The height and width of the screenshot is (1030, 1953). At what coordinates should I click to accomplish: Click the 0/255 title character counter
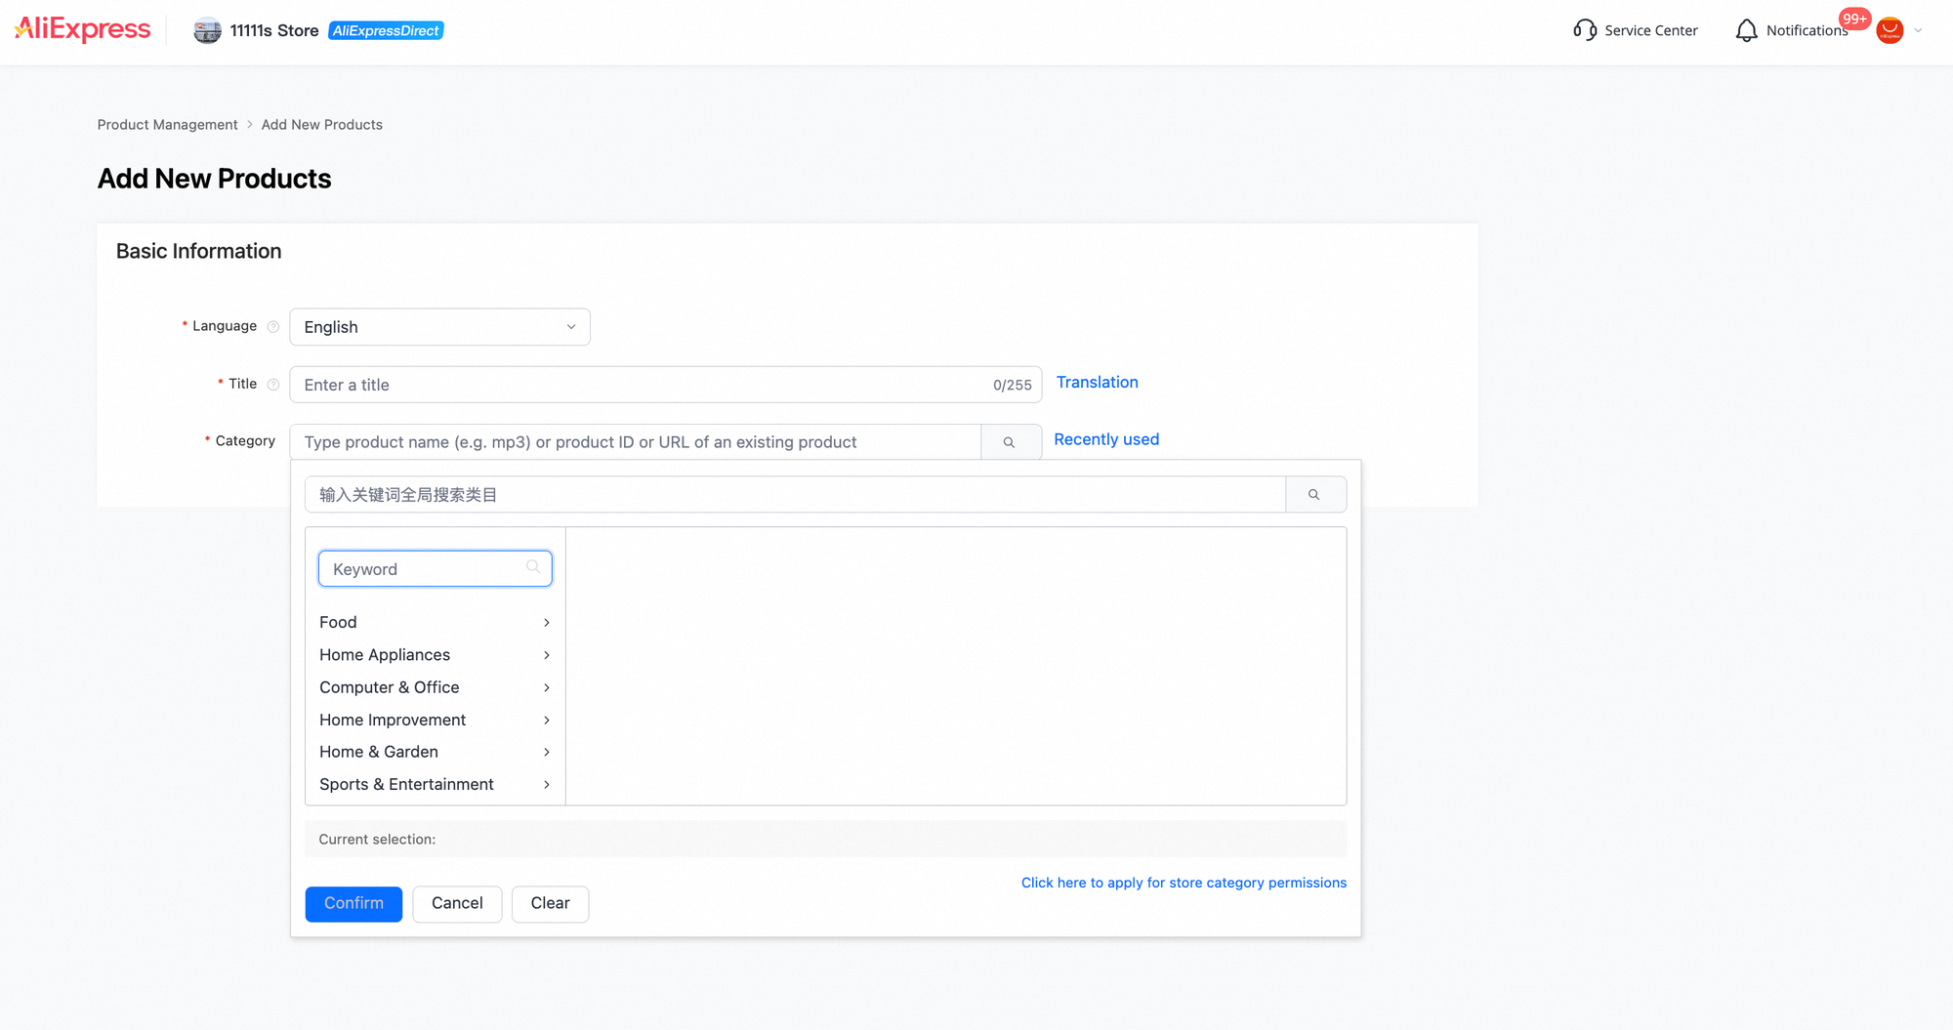point(1013,386)
